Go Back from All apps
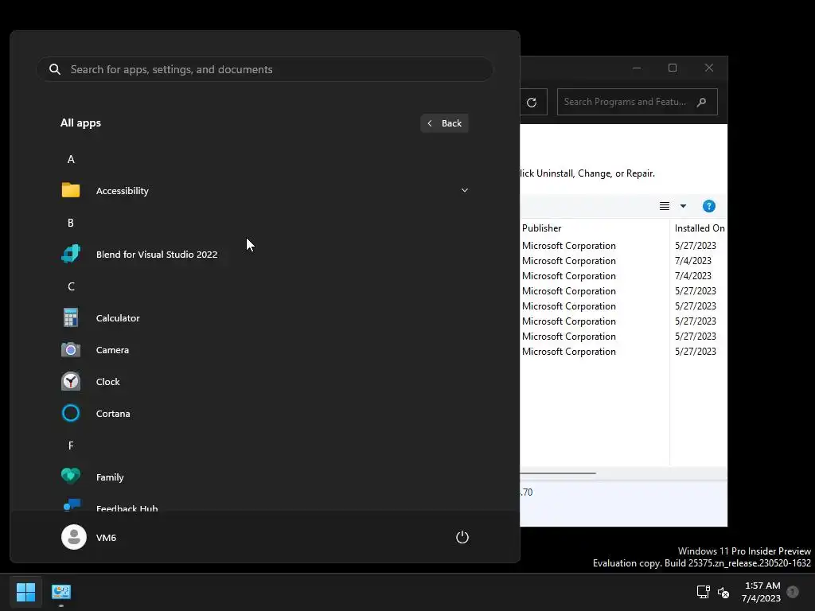The height and width of the screenshot is (611, 815). [x=444, y=123]
